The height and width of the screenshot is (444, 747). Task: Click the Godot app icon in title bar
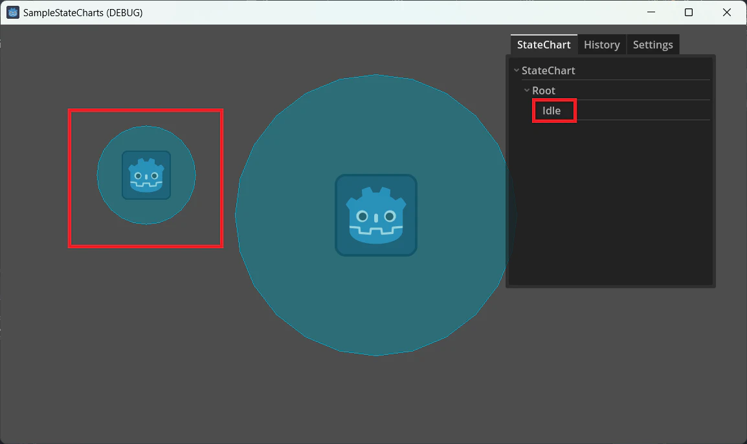coord(13,12)
